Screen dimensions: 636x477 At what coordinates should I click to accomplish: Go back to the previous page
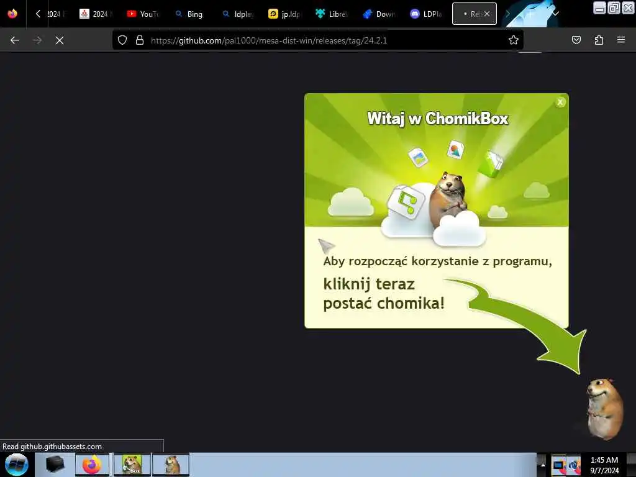15,40
